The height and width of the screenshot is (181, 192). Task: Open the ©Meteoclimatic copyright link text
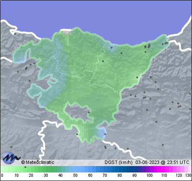38,162
